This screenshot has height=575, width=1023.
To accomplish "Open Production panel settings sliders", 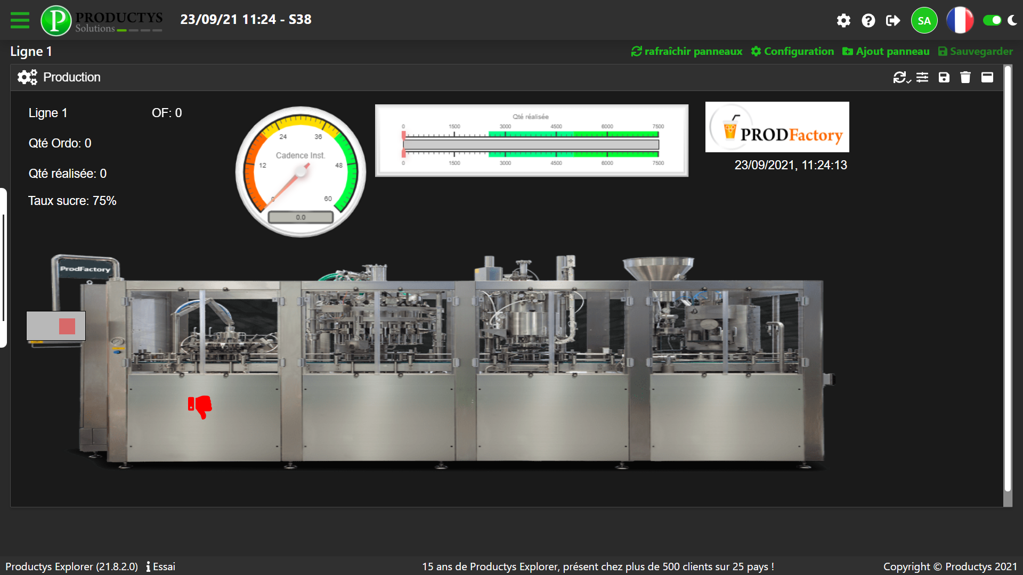I will pyautogui.click(x=922, y=78).
